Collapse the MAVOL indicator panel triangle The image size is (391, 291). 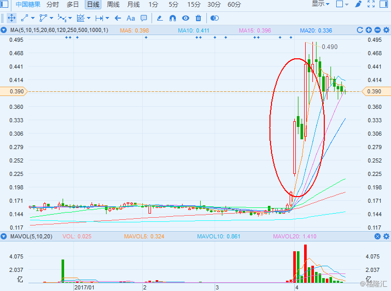point(4,236)
